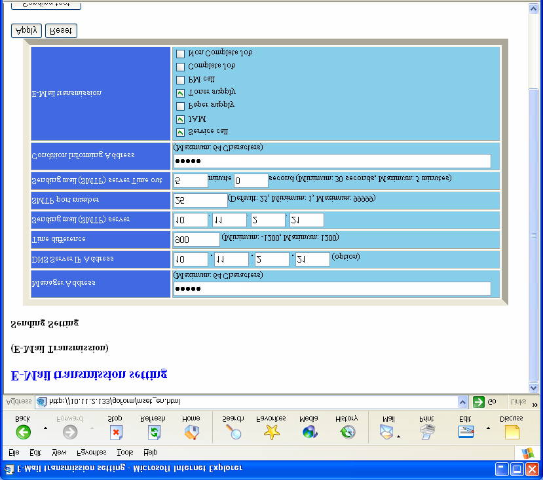543x480 pixels.
Task: Uncheck the Toner supply checkbox
Action: coord(180,93)
